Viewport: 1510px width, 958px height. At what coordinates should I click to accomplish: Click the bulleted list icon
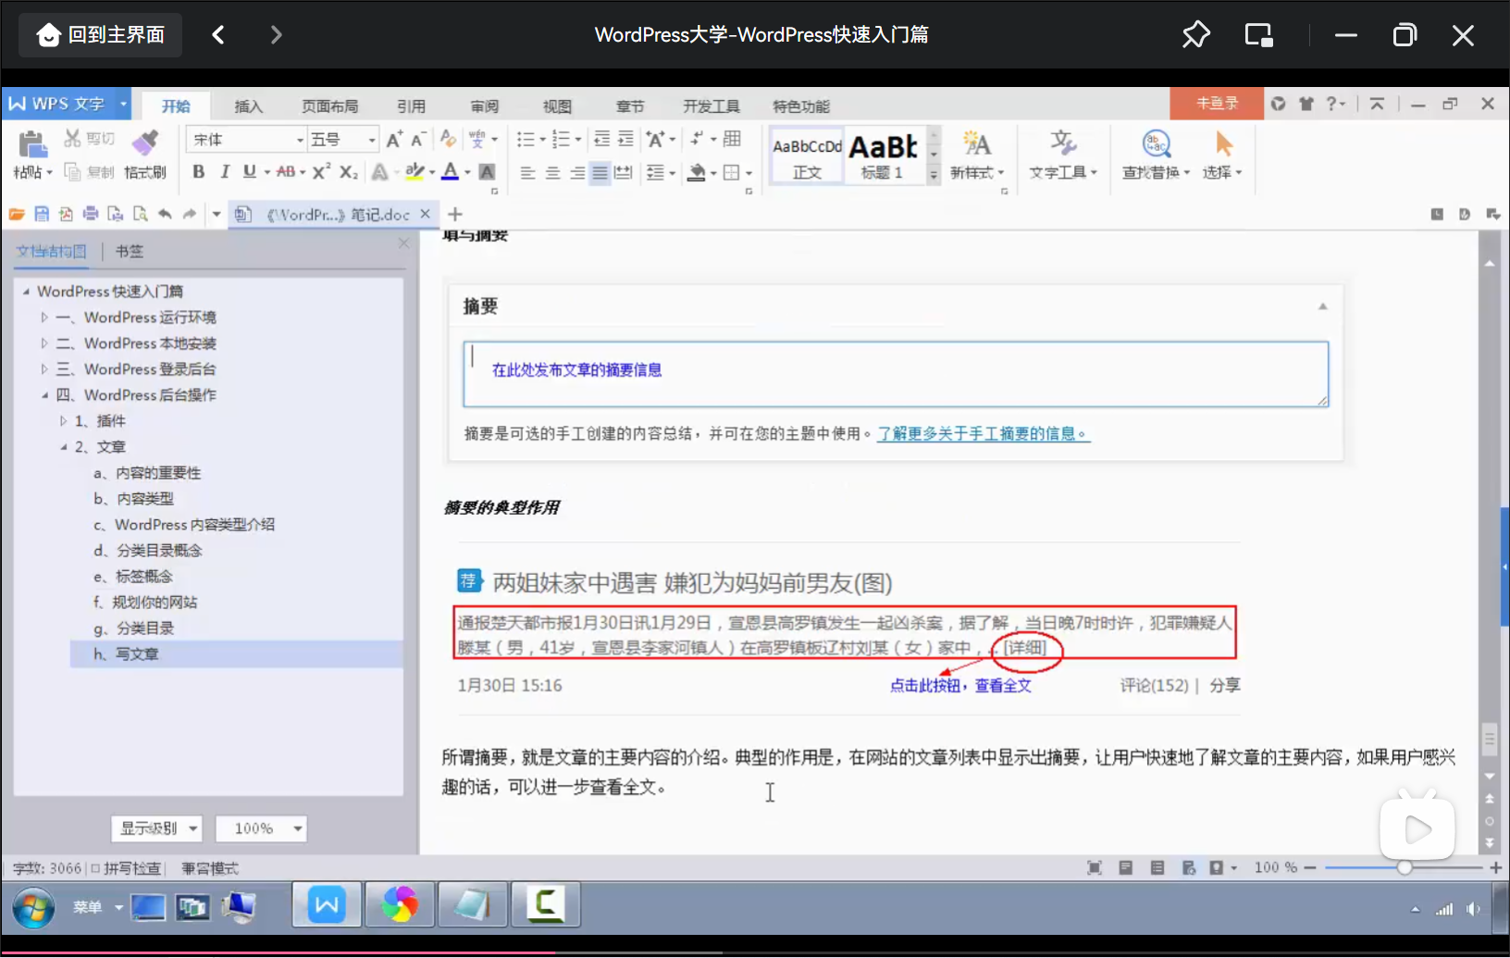[x=526, y=140]
